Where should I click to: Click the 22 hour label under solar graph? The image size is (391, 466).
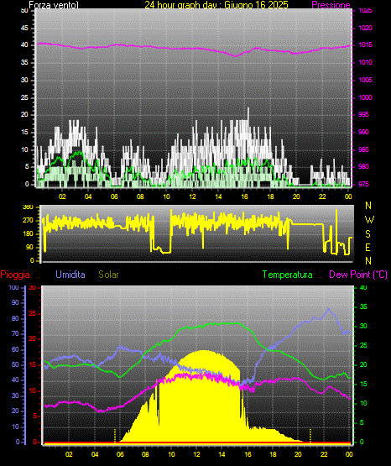click(x=324, y=454)
